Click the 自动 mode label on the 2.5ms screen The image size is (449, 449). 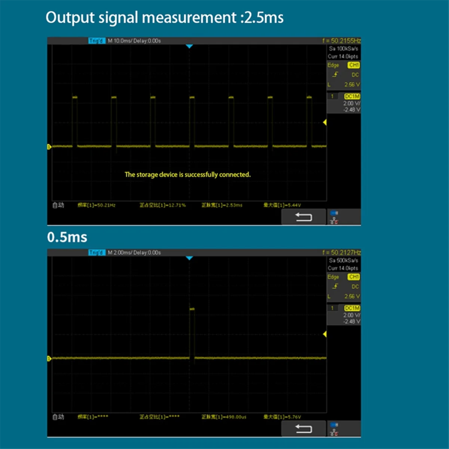58,205
